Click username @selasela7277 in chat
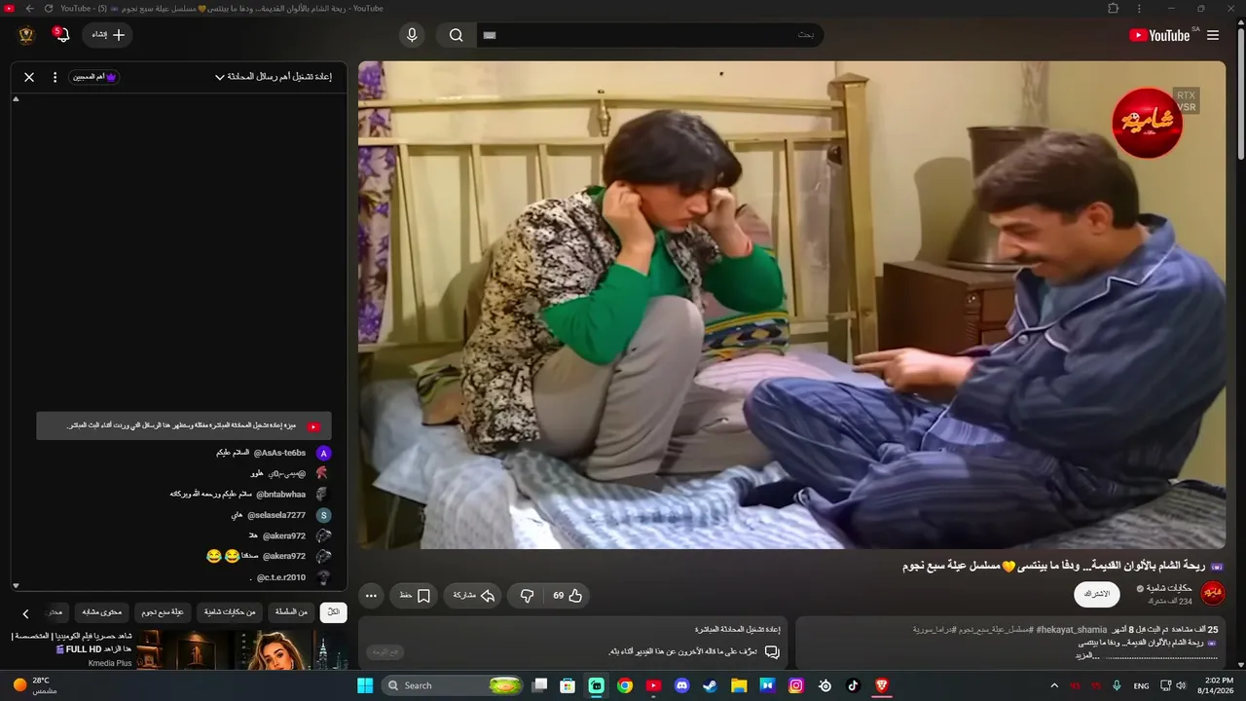This screenshot has width=1246, height=701. tap(276, 515)
